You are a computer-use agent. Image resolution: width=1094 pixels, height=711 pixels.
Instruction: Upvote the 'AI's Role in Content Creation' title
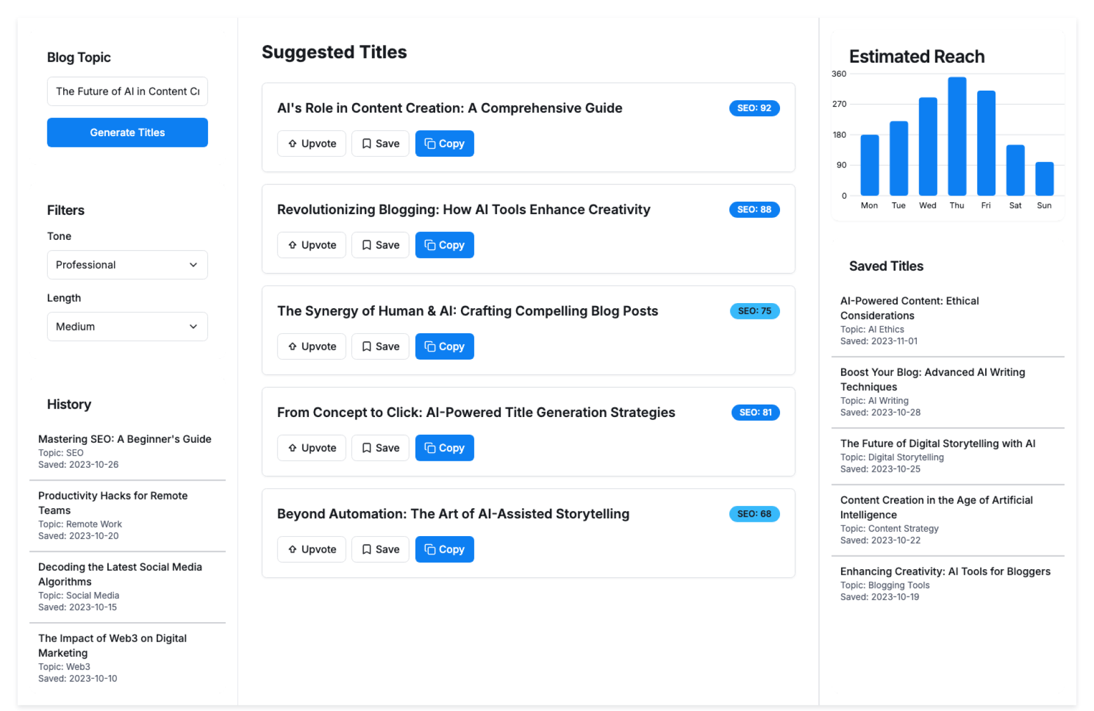[x=311, y=144]
